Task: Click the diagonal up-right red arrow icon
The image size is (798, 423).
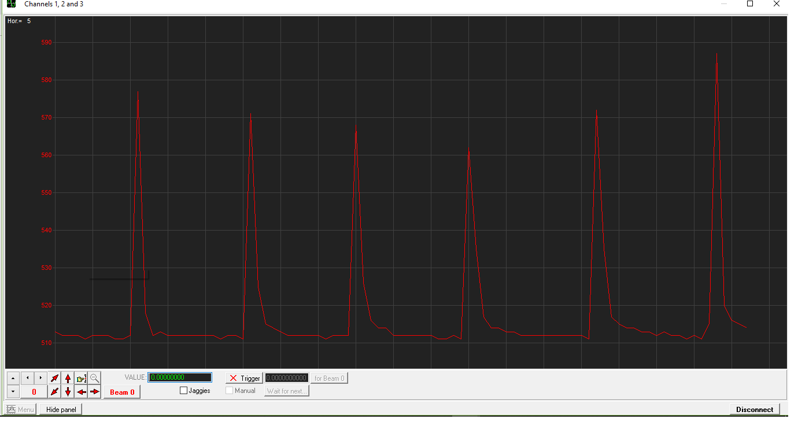Action: (54, 379)
